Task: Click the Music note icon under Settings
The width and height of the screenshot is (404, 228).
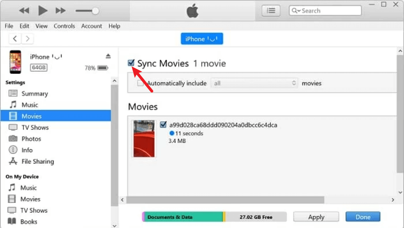Action: (13, 105)
